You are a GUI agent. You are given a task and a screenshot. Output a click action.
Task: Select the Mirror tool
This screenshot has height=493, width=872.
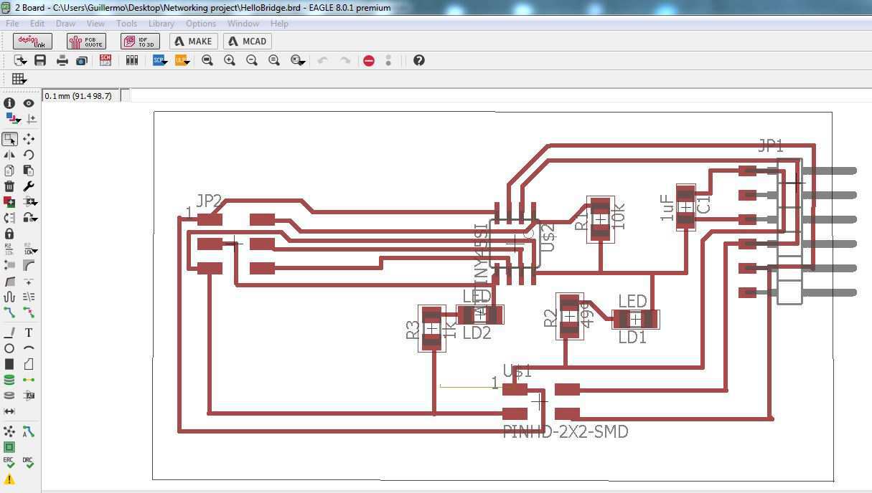point(9,155)
